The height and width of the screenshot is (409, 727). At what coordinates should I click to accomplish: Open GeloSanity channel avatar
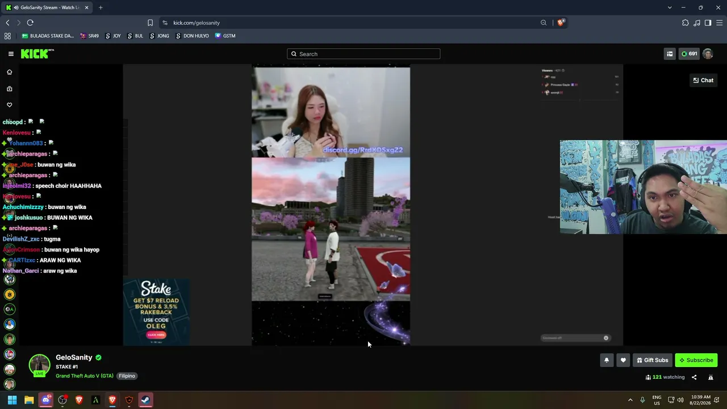[39, 365]
